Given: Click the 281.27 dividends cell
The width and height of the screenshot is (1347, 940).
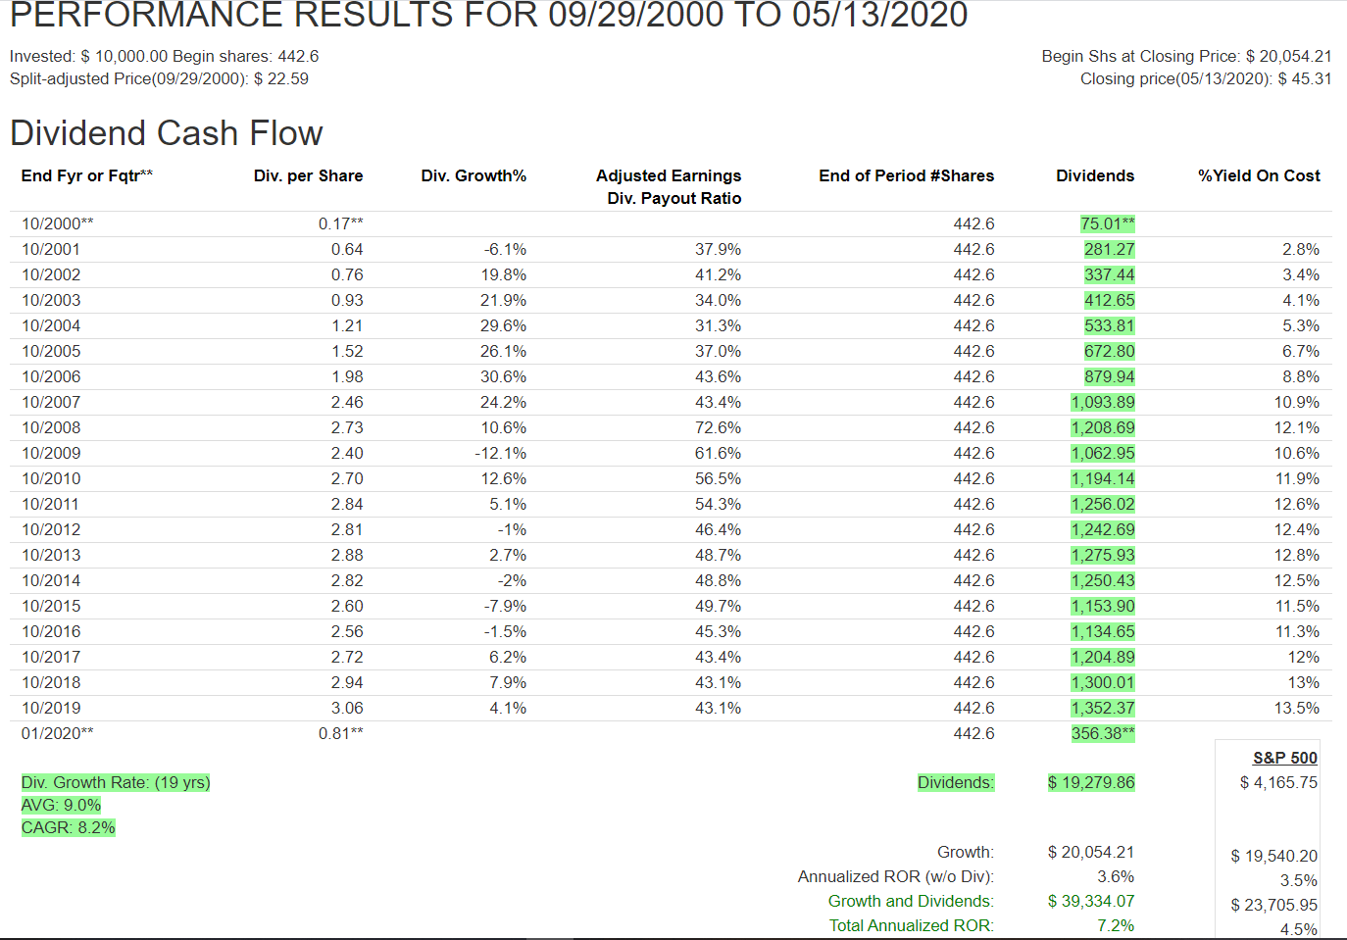Looking at the screenshot, I should (x=1110, y=249).
